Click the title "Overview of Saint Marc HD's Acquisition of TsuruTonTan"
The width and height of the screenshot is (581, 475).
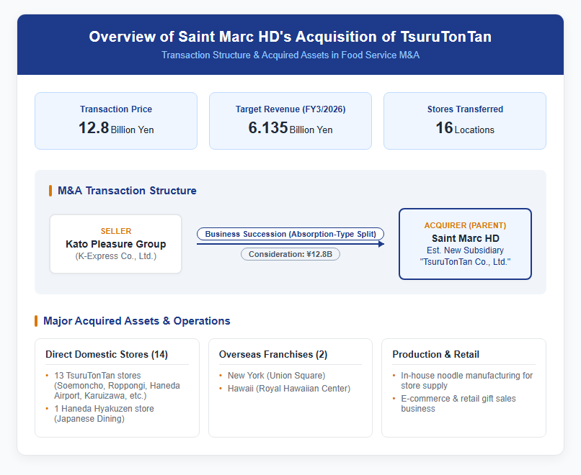(x=290, y=37)
